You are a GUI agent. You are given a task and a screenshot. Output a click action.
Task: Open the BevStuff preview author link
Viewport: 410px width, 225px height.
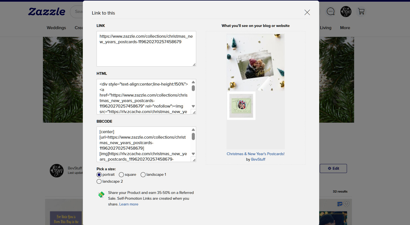[258, 159]
